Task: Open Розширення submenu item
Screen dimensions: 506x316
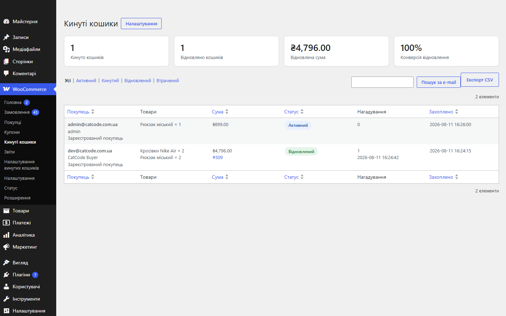Action: (17, 198)
